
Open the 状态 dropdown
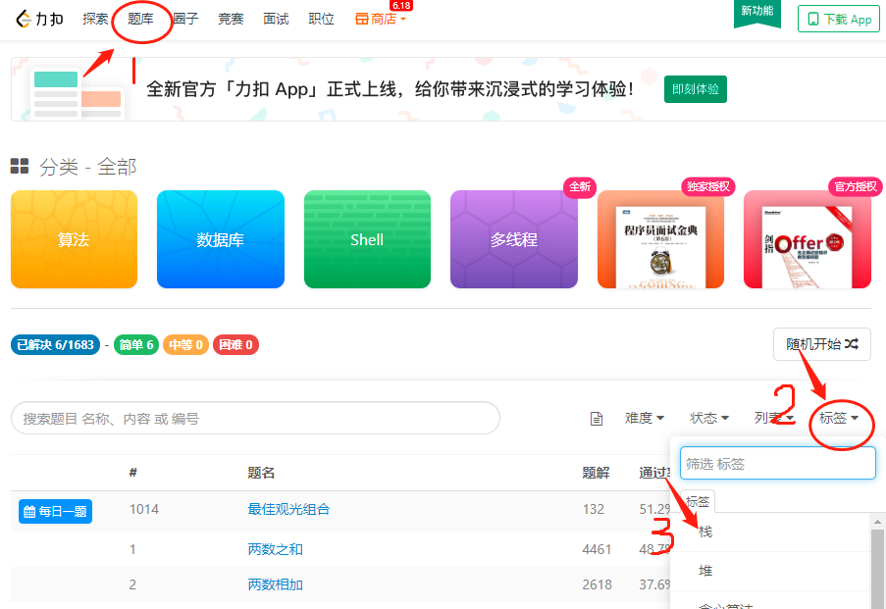tap(708, 418)
